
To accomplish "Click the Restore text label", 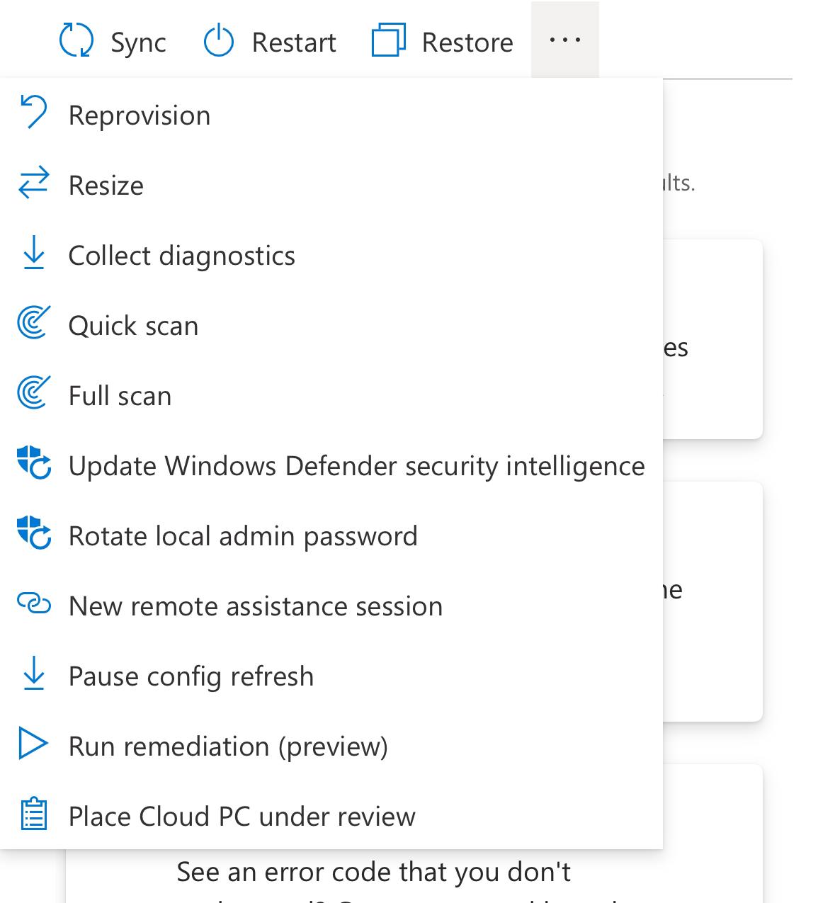I will pyautogui.click(x=467, y=42).
